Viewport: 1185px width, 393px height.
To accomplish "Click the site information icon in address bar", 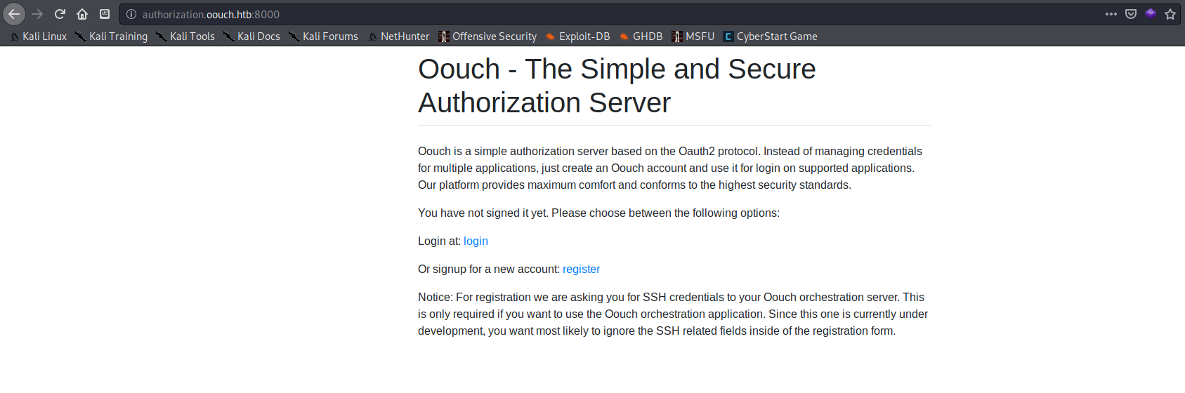I will pos(131,14).
